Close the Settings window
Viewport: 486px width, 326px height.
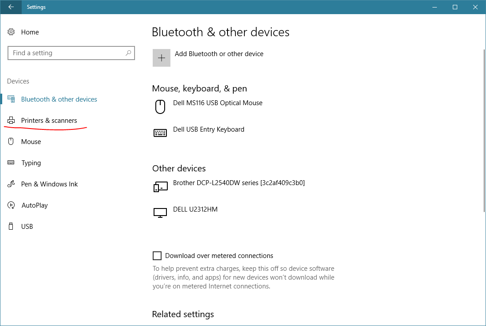tap(475, 7)
